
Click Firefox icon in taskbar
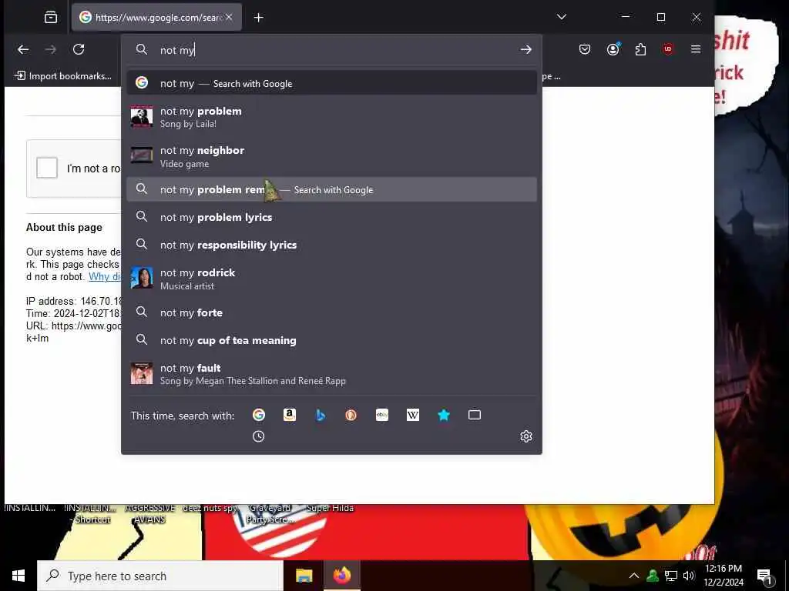click(x=341, y=576)
